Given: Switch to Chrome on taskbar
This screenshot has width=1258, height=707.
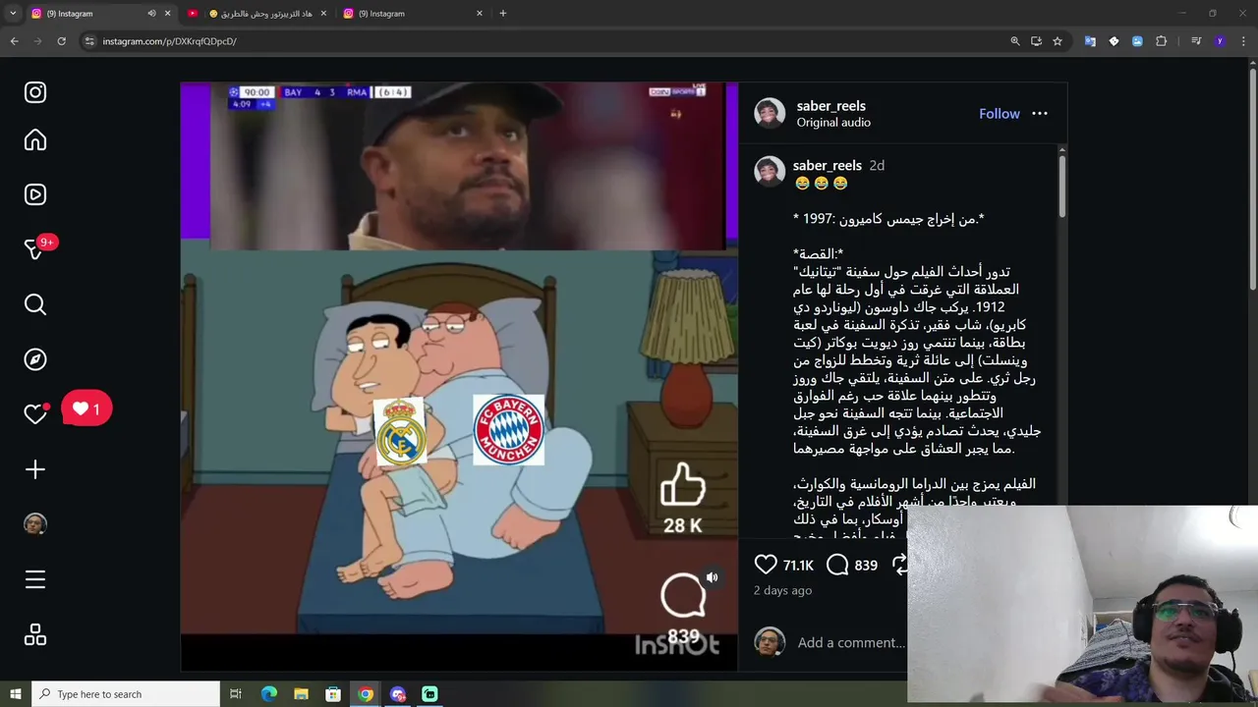Looking at the screenshot, I should (x=366, y=694).
